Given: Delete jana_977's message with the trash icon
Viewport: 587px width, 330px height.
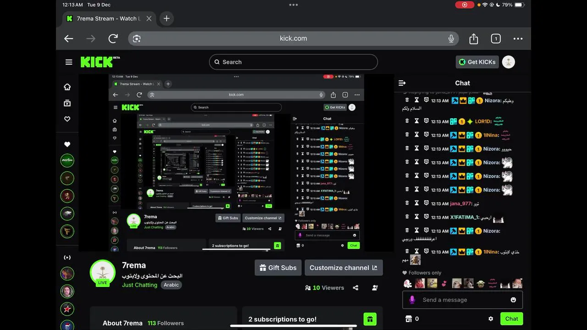Looking at the screenshot, I should pyautogui.click(x=407, y=203).
